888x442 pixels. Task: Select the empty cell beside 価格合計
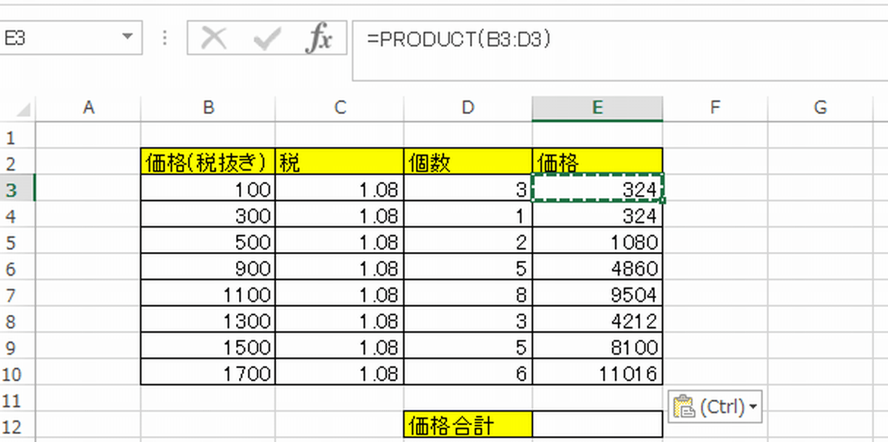tap(597, 424)
